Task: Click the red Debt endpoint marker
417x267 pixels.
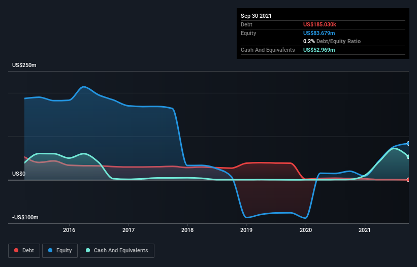Action: (x=408, y=180)
